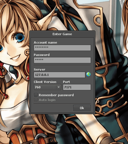The image size is (128, 144).
Task: Click the Client Version label
Action: tap(45, 82)
